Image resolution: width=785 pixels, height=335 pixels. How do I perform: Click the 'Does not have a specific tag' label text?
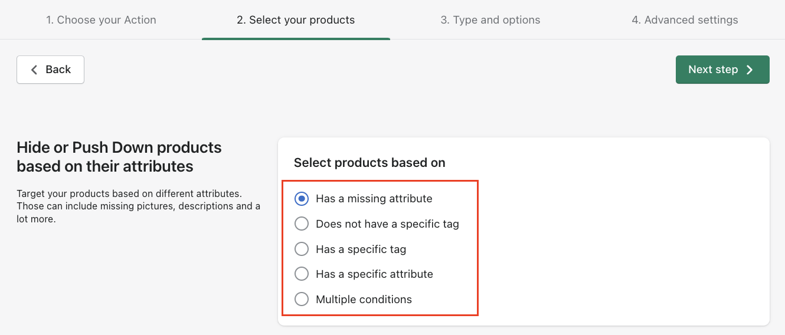click(387, 224)
